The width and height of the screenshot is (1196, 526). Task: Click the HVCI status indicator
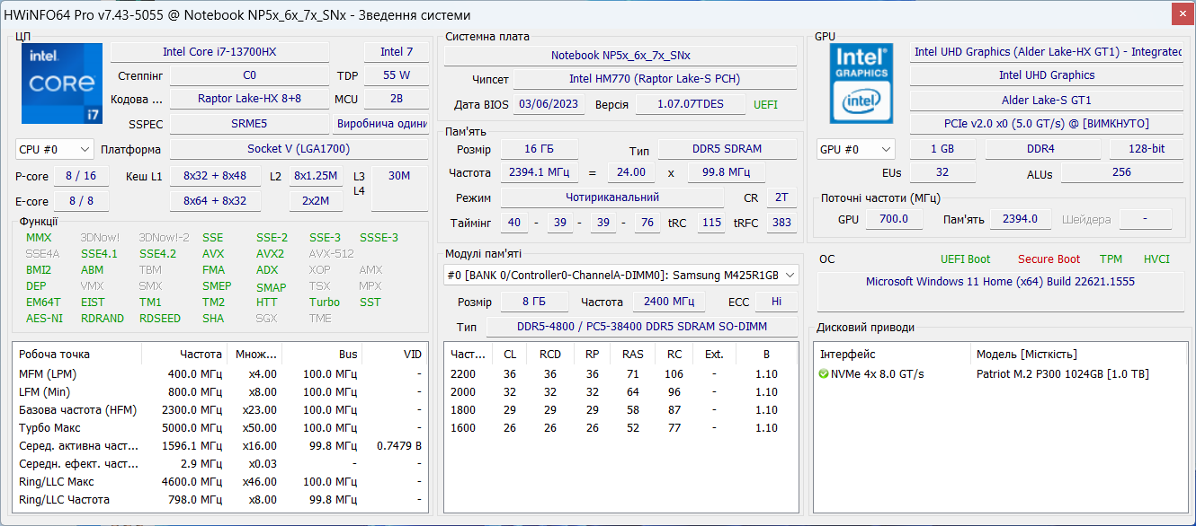point(1156,259)
